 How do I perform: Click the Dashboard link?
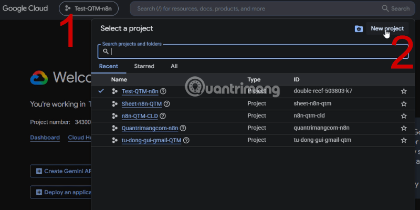[45, 138]
